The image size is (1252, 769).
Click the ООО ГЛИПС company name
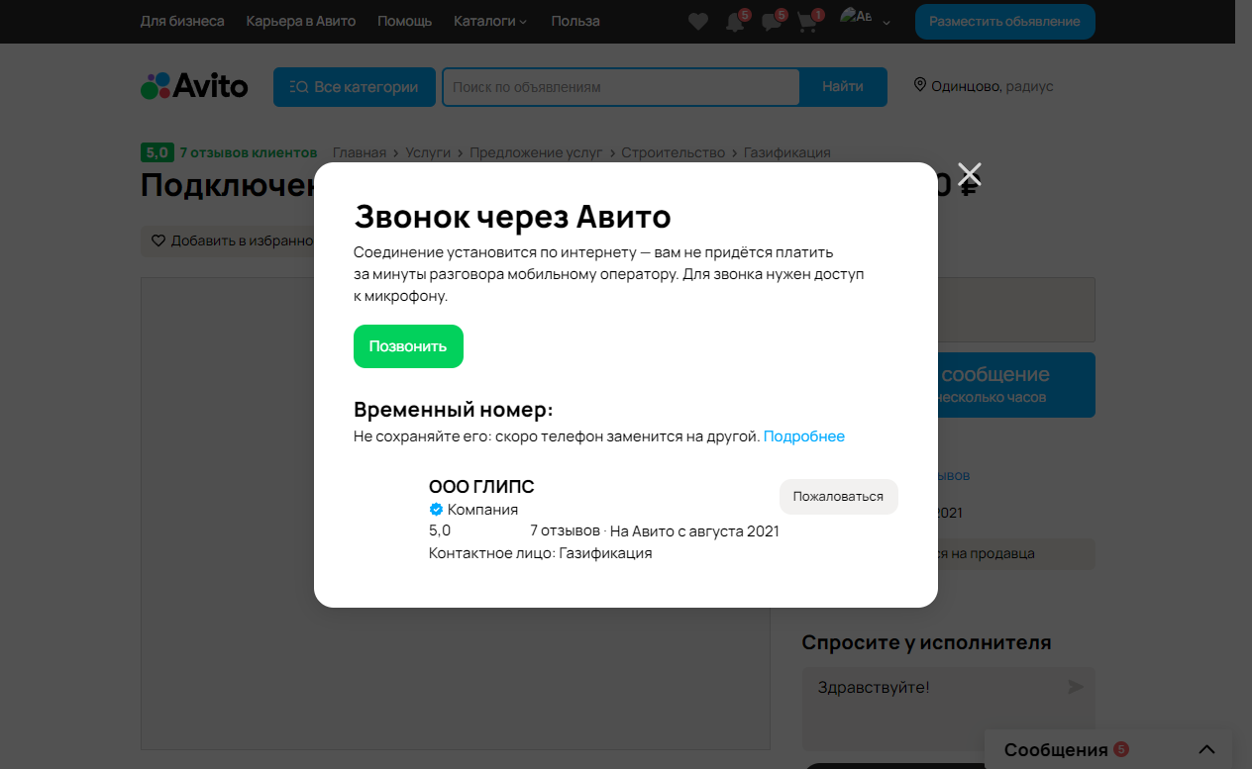481,487
